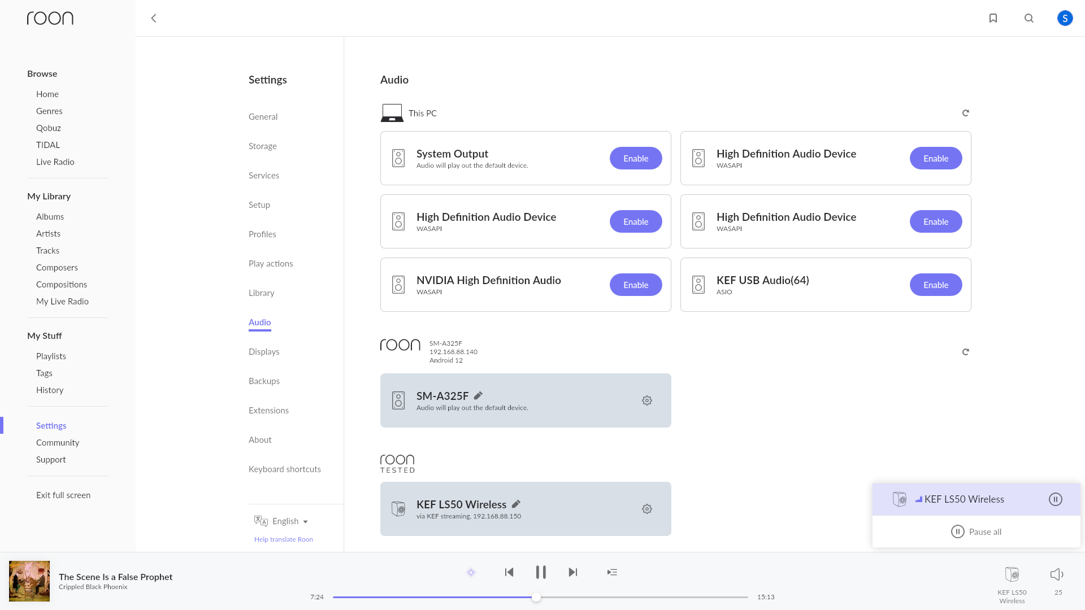This screenshot has width=1085, height=610.
Task: Open now playing album art thumbnail
Action: point(29,581)
